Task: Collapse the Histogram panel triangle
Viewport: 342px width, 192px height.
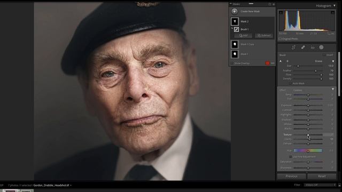Action: pos(335,6)
